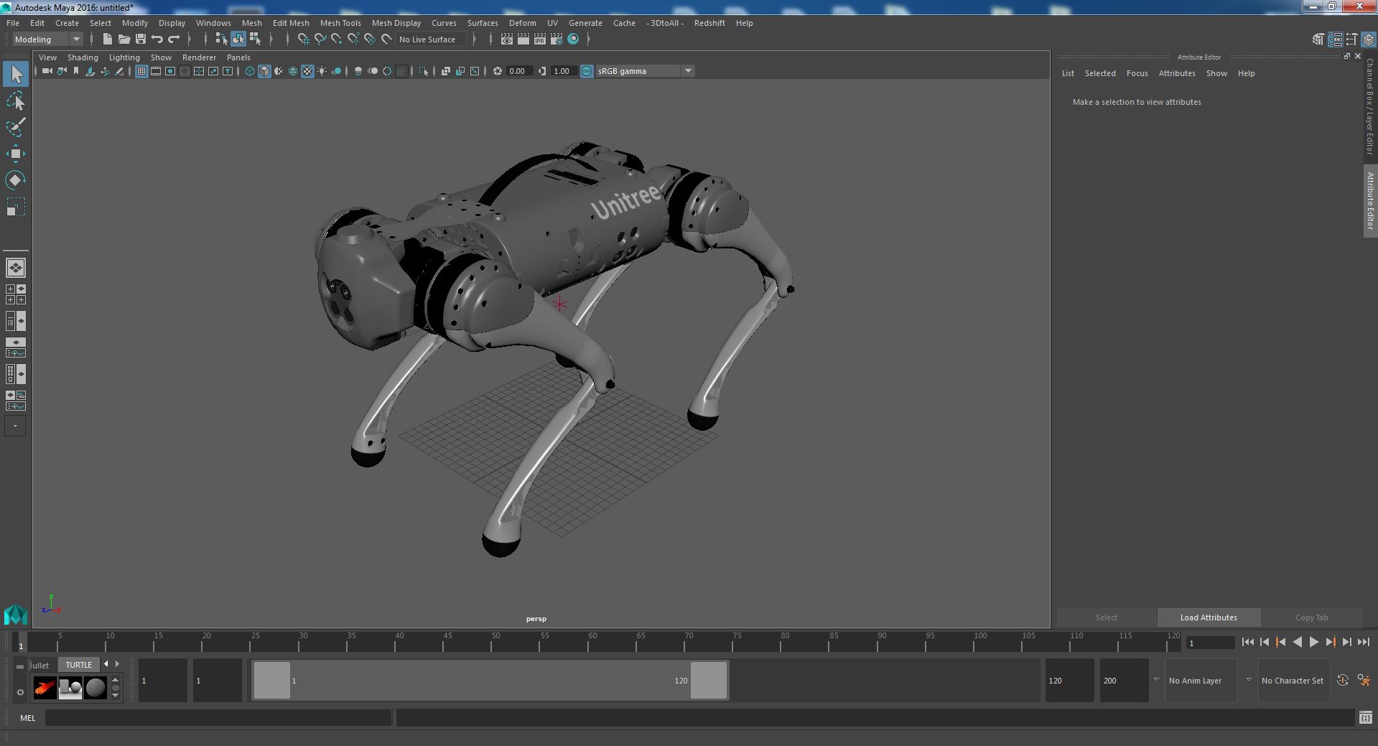Expand the quick layout options arrow
The height and width of the screenshot is (746, 1378).
click(x=16, y=426)
